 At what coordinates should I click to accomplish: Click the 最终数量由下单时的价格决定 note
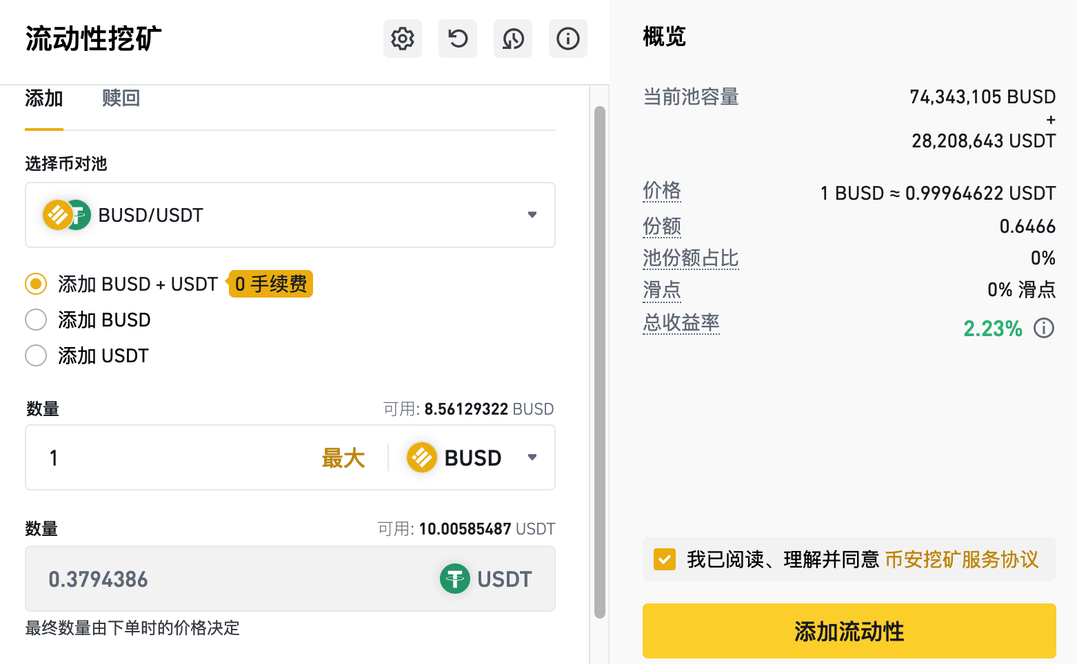132,628
